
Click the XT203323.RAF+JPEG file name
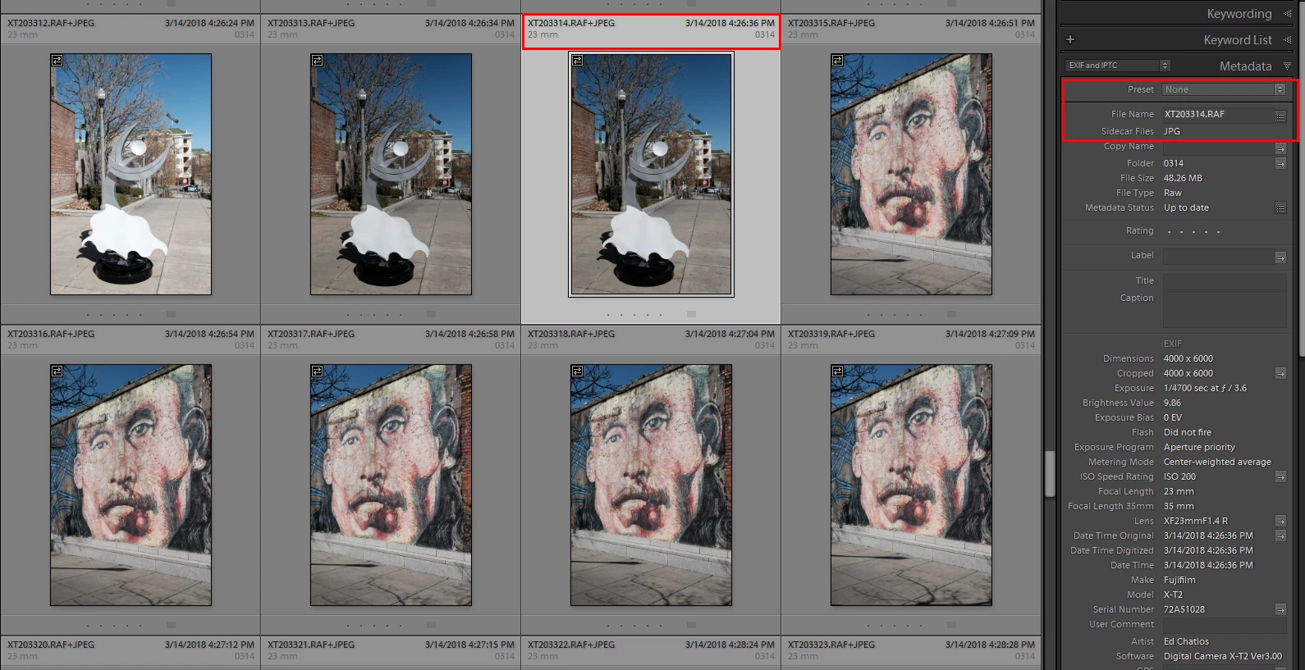(x=831, y=645)
